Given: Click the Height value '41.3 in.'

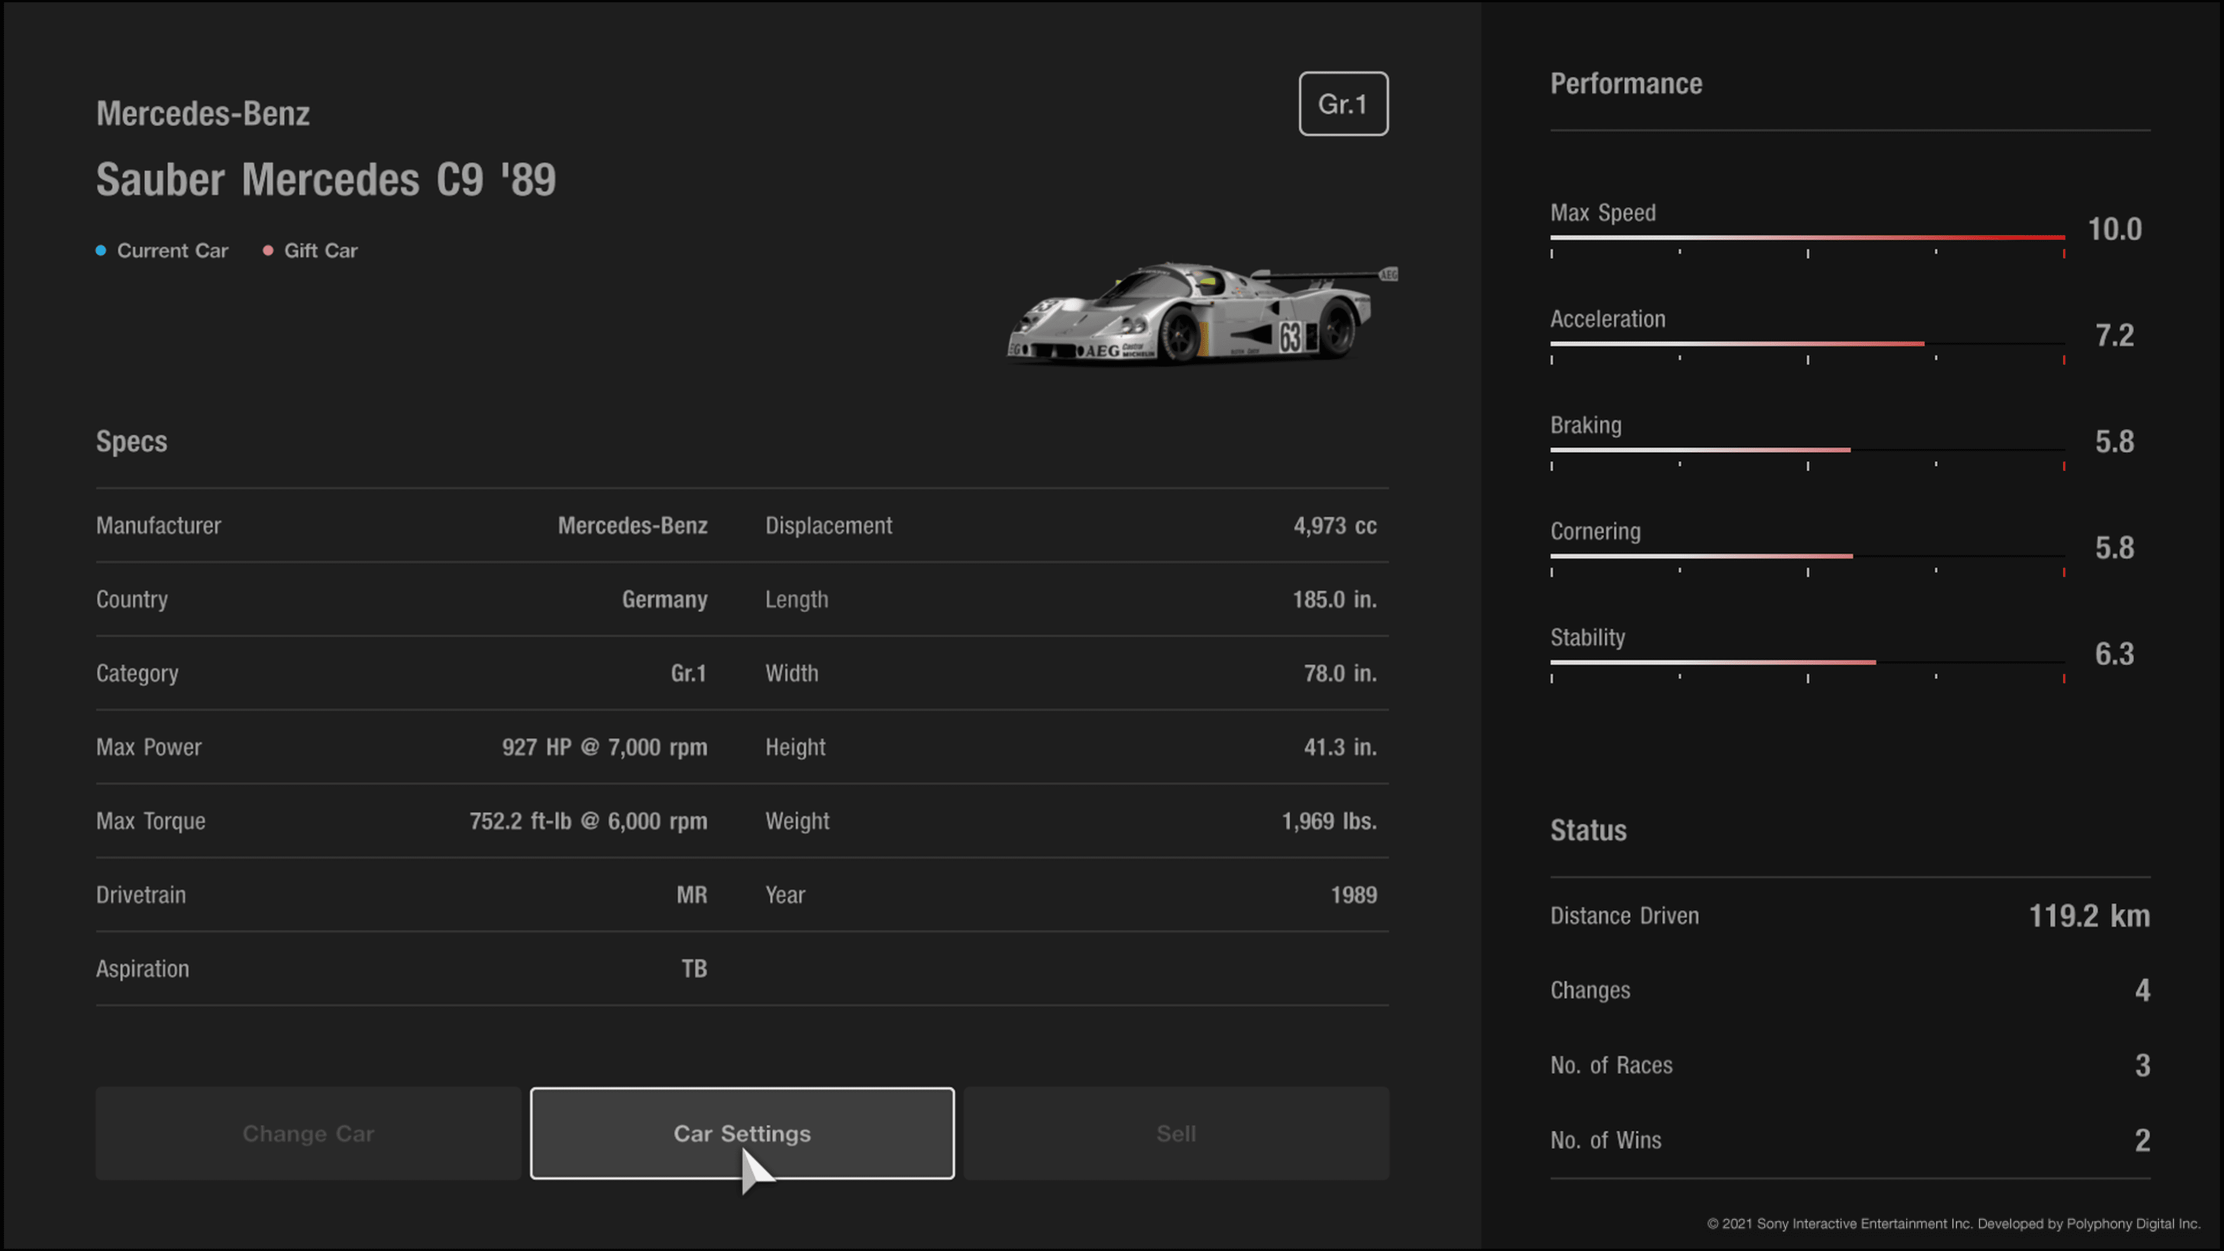Looking at the screenshot, I should [1340, 747].
